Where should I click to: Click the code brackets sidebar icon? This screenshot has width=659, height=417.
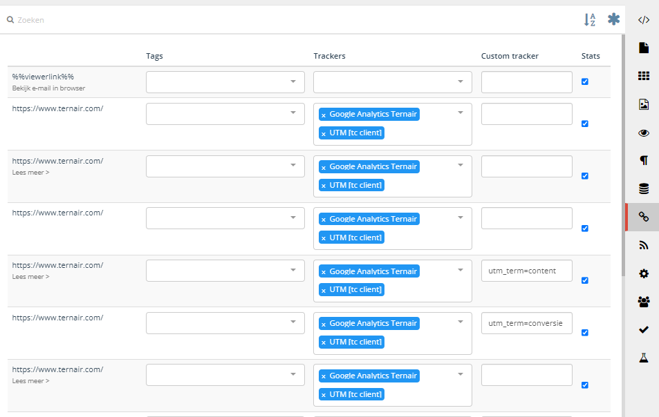coord(643,20)
